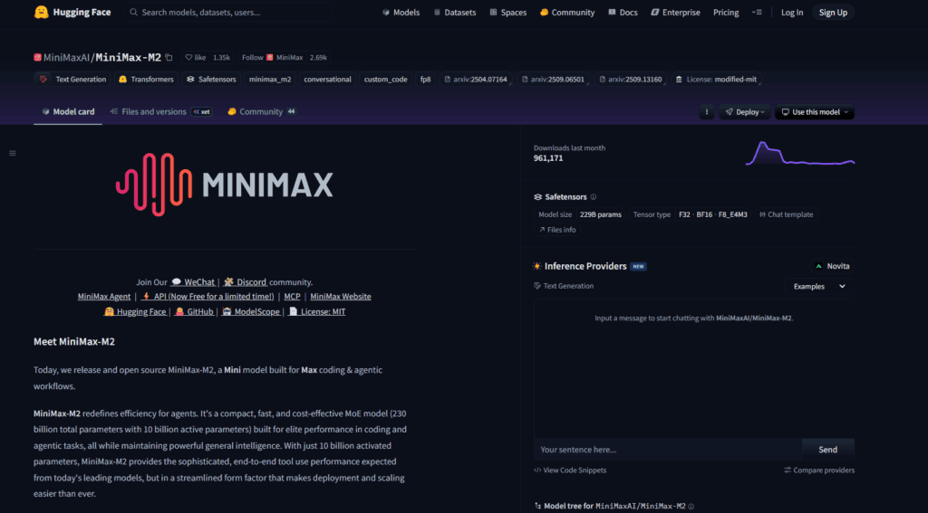928x513 pixels.
Task: Click the Log In link
Action: 792,12
